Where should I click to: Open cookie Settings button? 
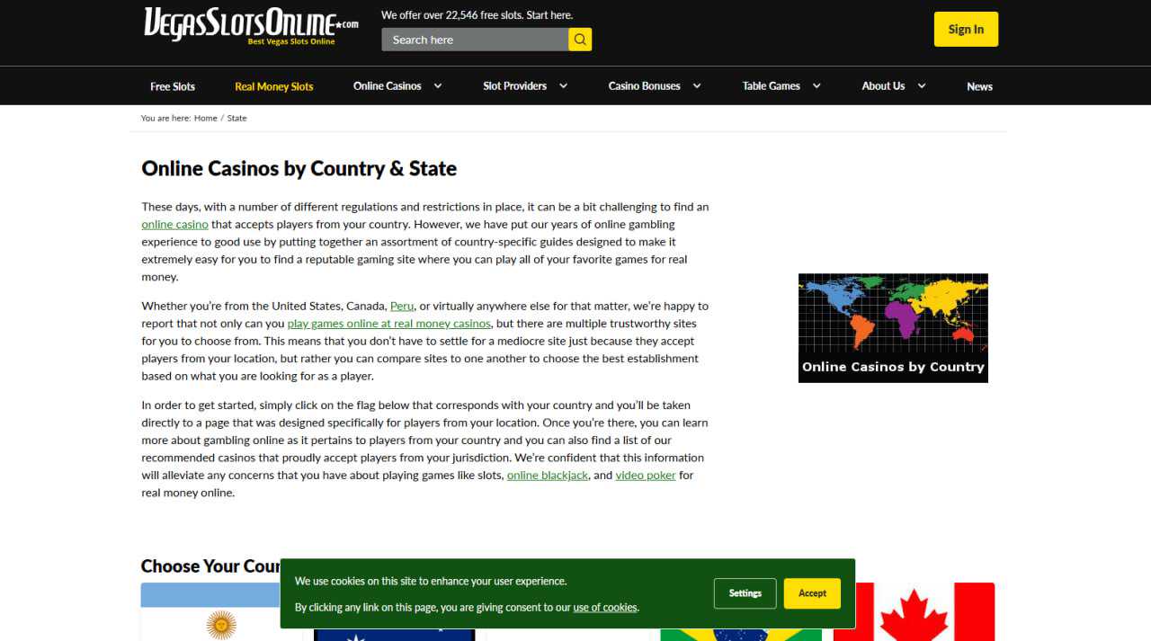(x=745, y=593)
